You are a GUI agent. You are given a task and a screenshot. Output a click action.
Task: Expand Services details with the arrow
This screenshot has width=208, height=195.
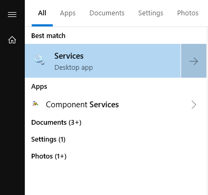pos(194,61)
